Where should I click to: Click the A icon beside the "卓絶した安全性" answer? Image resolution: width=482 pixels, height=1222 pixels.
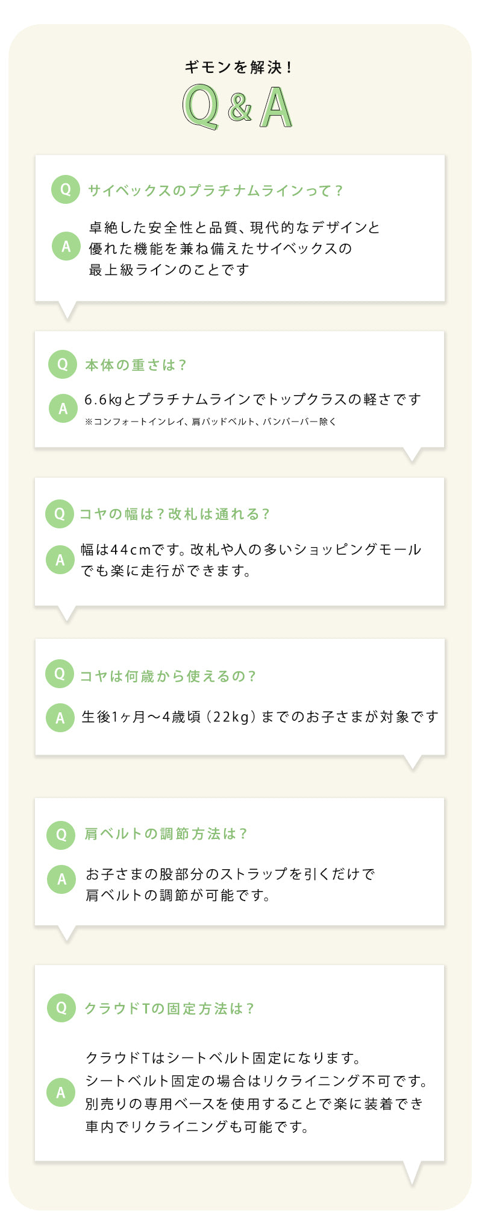point(66,246)
